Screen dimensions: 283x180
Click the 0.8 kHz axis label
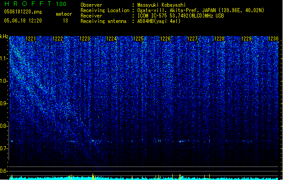(4, 126)
